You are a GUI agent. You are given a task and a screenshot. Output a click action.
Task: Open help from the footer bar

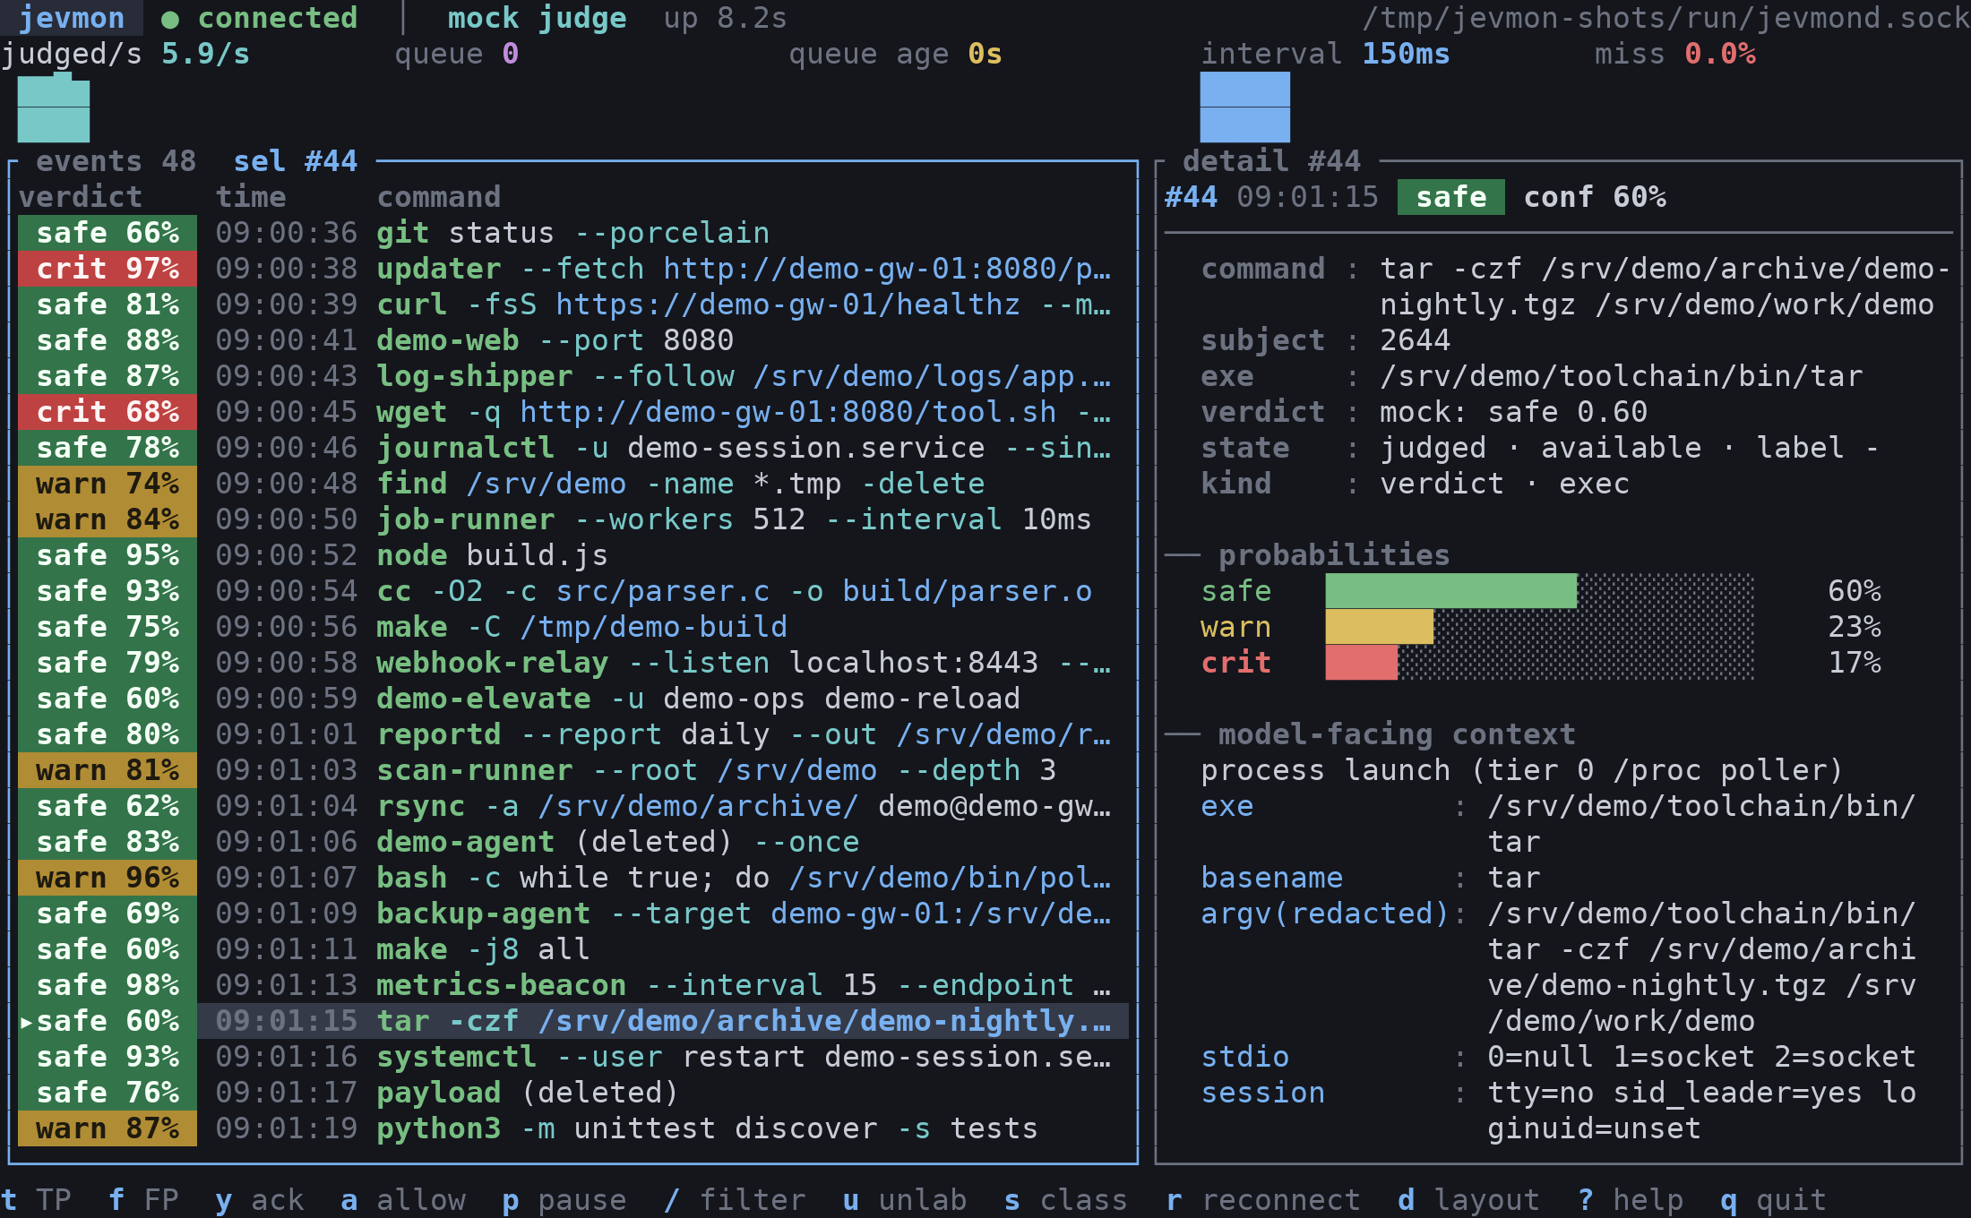pos(1631,1200)
